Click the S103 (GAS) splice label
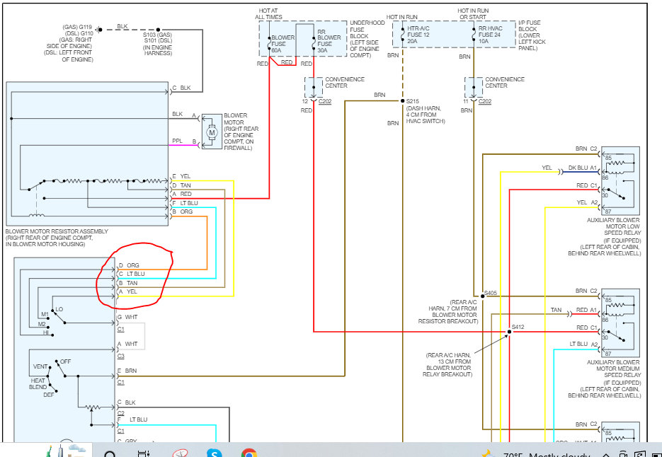The image size is (662, 457). coord(158,35)
